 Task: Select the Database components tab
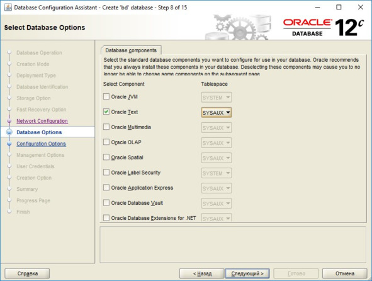click(131, 50)
